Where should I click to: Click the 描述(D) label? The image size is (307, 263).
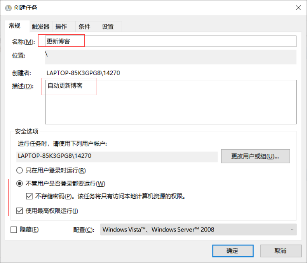click(23, 86)
